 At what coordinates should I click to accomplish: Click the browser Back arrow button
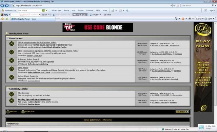click(2, 5)
